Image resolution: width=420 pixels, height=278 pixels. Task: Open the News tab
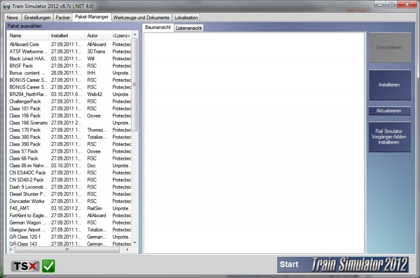point(12,17)
